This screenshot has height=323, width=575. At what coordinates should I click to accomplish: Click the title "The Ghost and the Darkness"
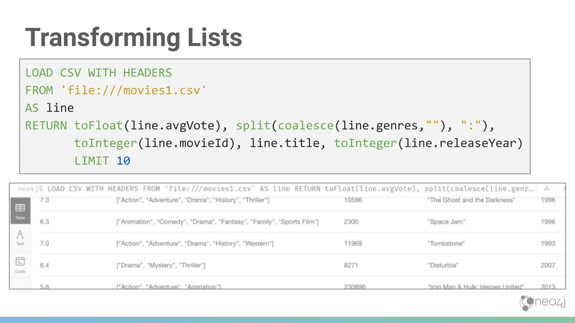point(471,200)
